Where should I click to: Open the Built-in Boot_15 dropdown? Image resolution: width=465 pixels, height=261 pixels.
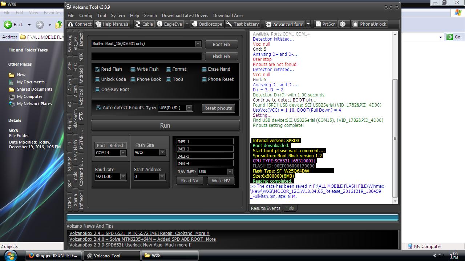point(198,43)
